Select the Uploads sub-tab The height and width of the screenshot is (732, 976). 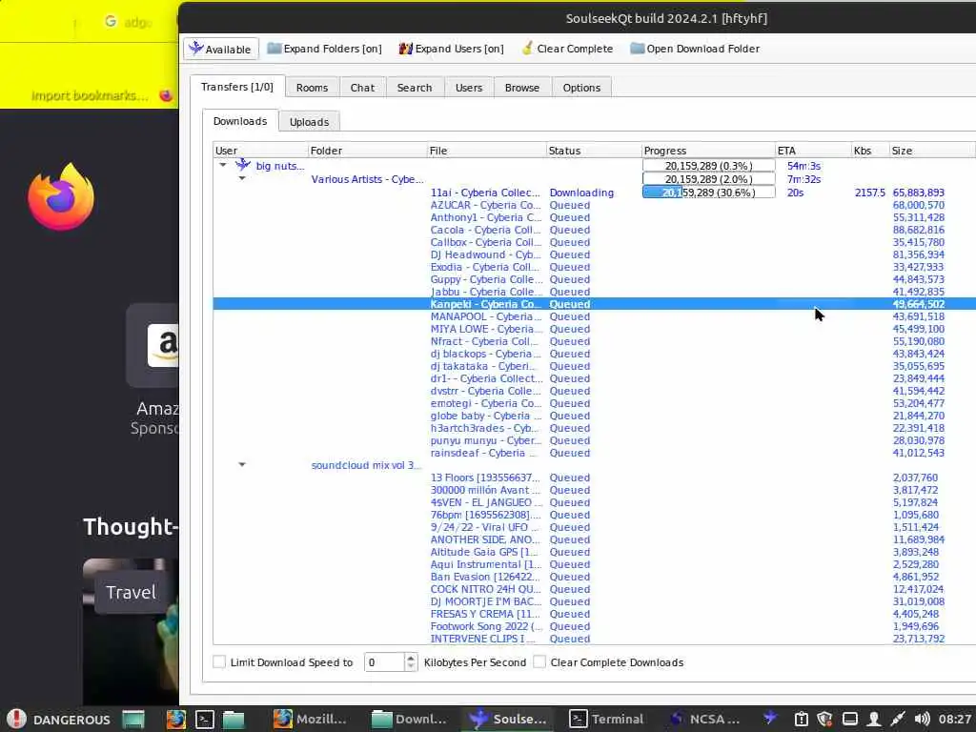(310, 122)
